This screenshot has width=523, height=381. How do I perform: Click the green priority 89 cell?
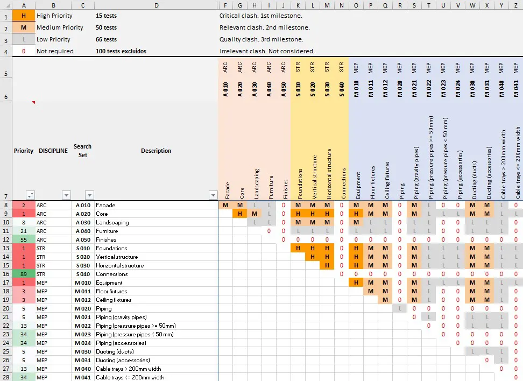pos(23,274)
